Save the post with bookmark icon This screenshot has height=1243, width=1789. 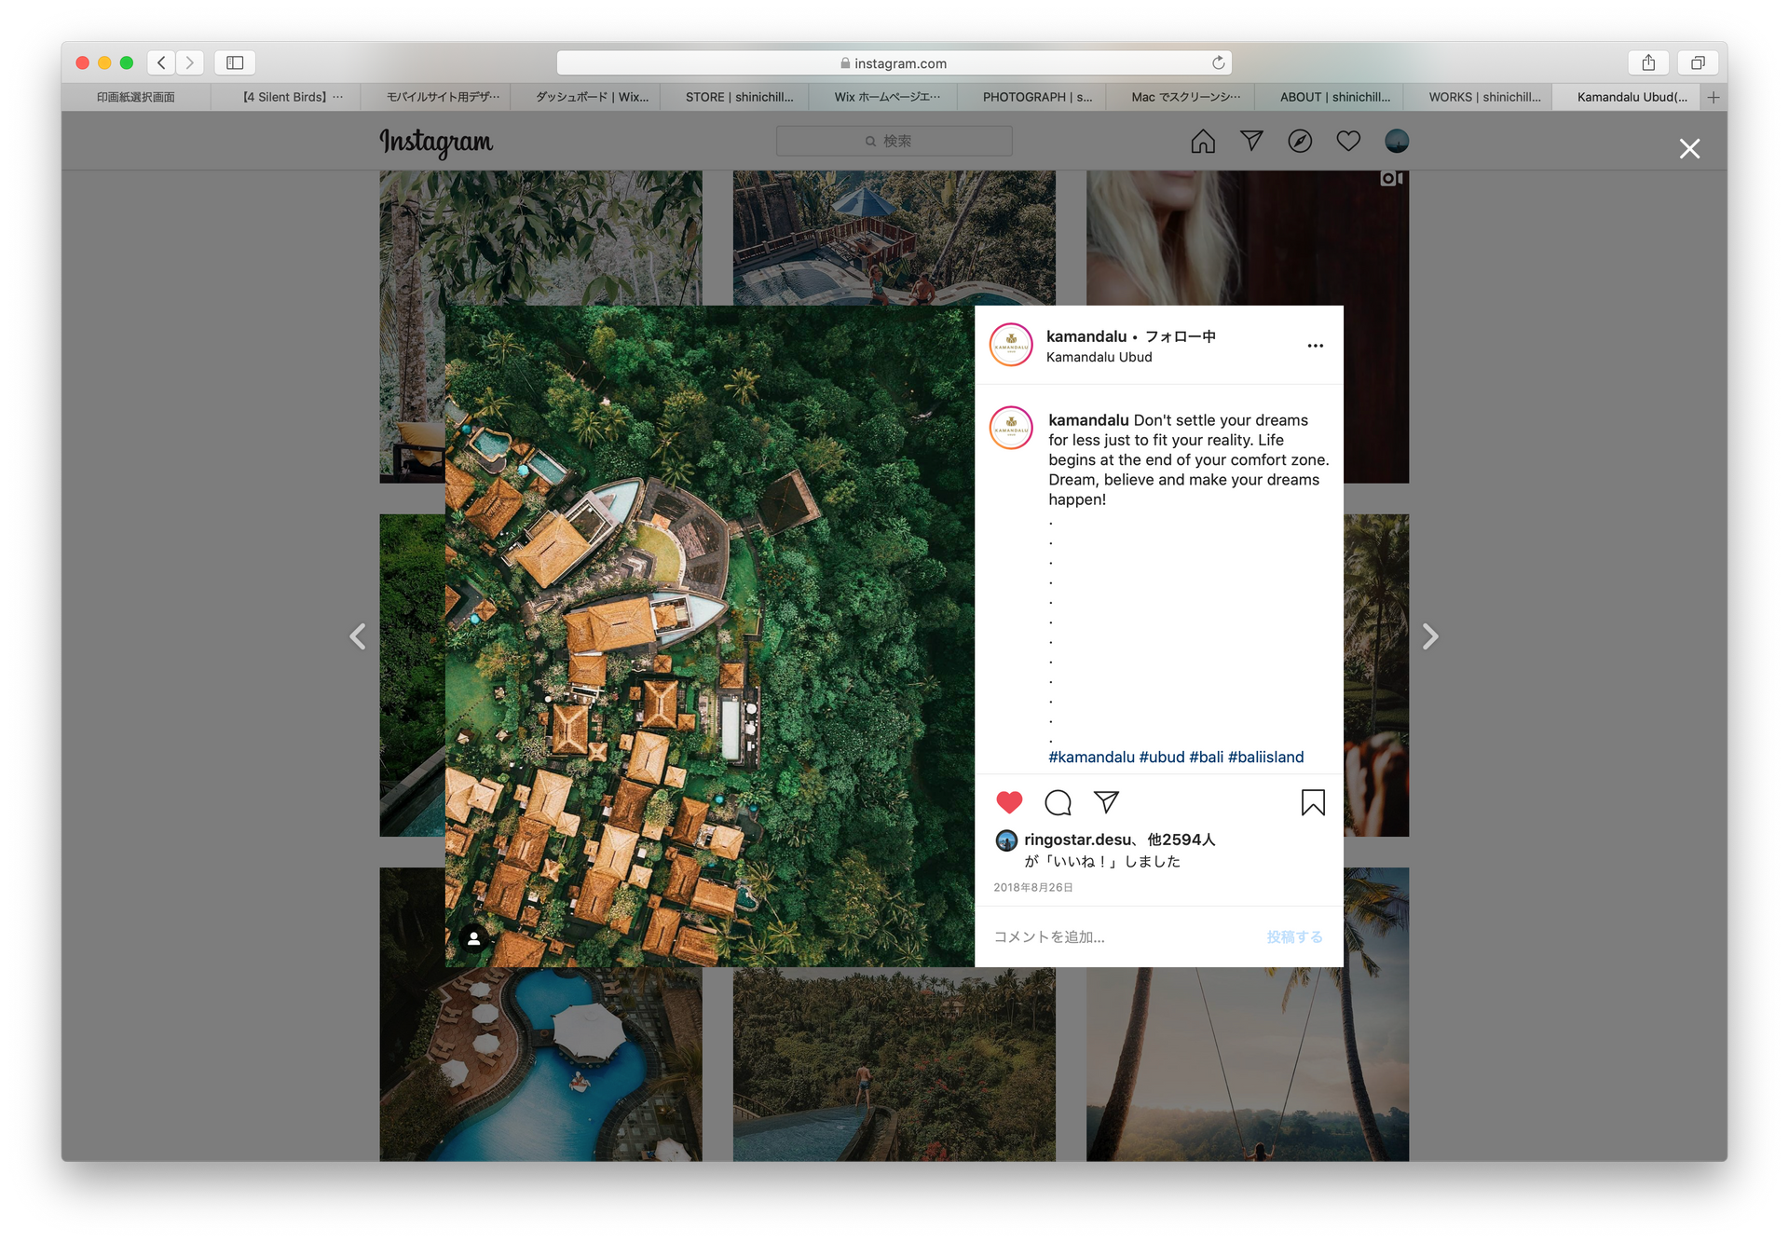coord(1313,802)
